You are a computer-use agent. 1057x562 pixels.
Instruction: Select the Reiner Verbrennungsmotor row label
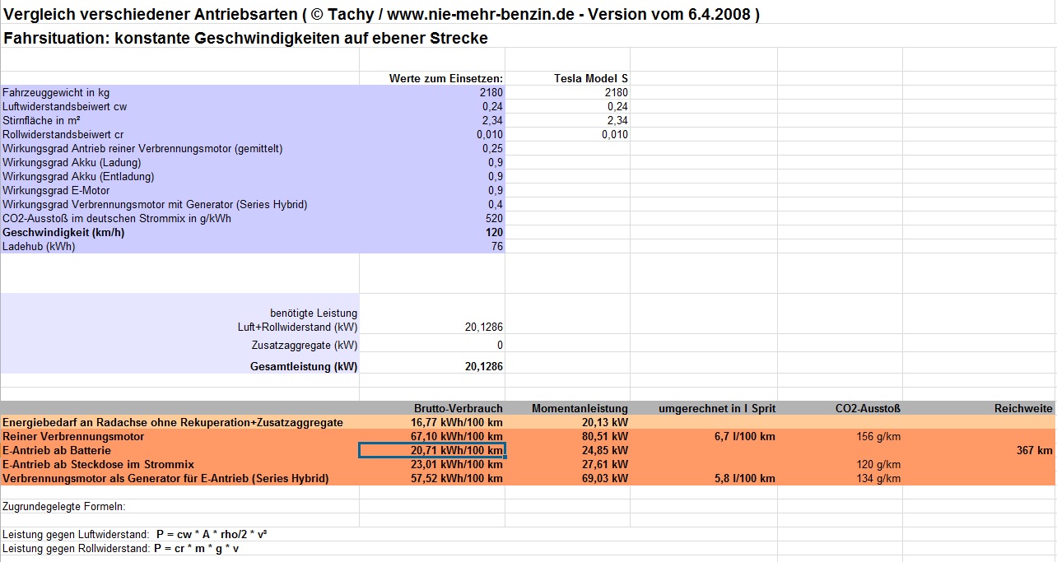click(74, 436)
